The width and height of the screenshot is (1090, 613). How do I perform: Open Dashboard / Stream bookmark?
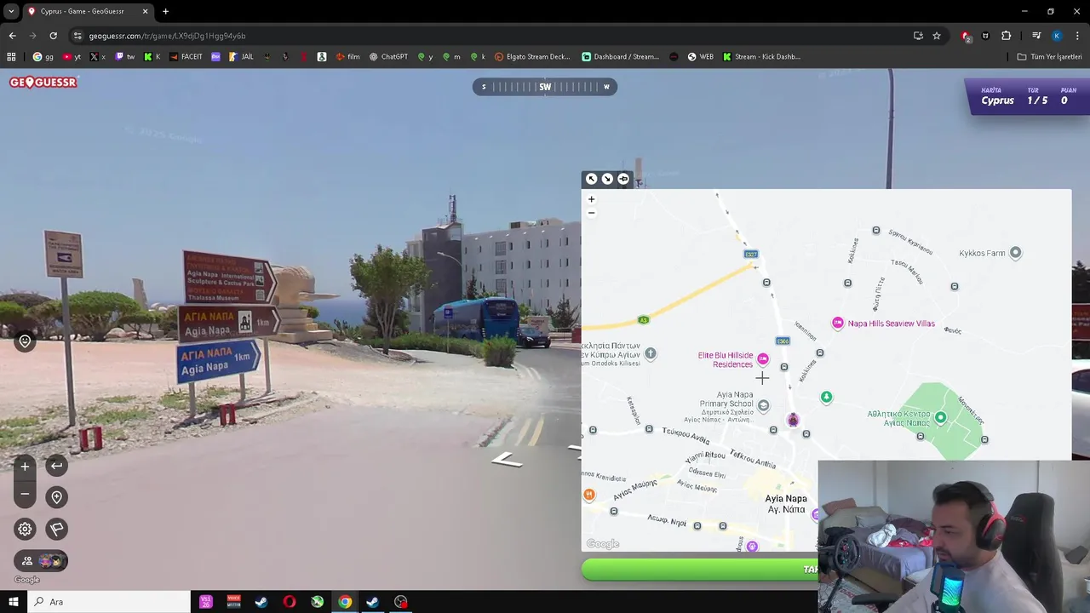point(621,57)
